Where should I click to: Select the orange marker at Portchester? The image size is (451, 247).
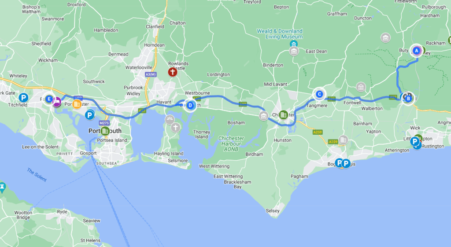tap(77, 104)
